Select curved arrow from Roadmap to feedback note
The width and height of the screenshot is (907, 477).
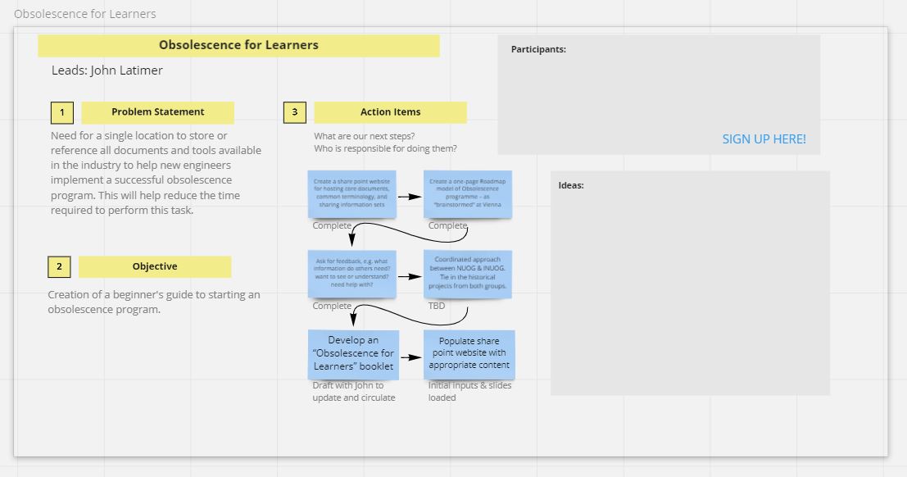point(408,234)
